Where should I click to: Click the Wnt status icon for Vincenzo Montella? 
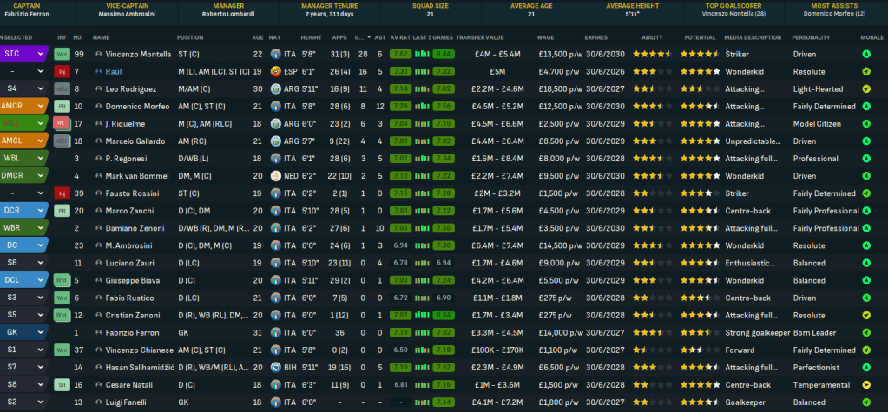(62, 54)
